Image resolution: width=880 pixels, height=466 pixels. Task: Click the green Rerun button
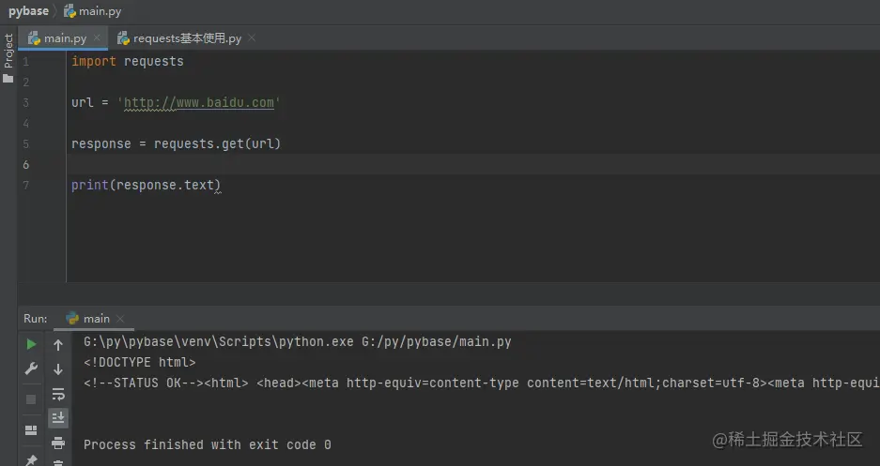(31, 345)
